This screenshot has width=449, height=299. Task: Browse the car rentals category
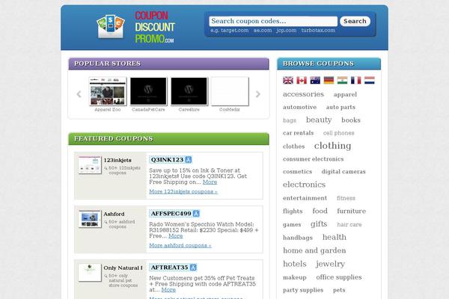coord(298,133)
